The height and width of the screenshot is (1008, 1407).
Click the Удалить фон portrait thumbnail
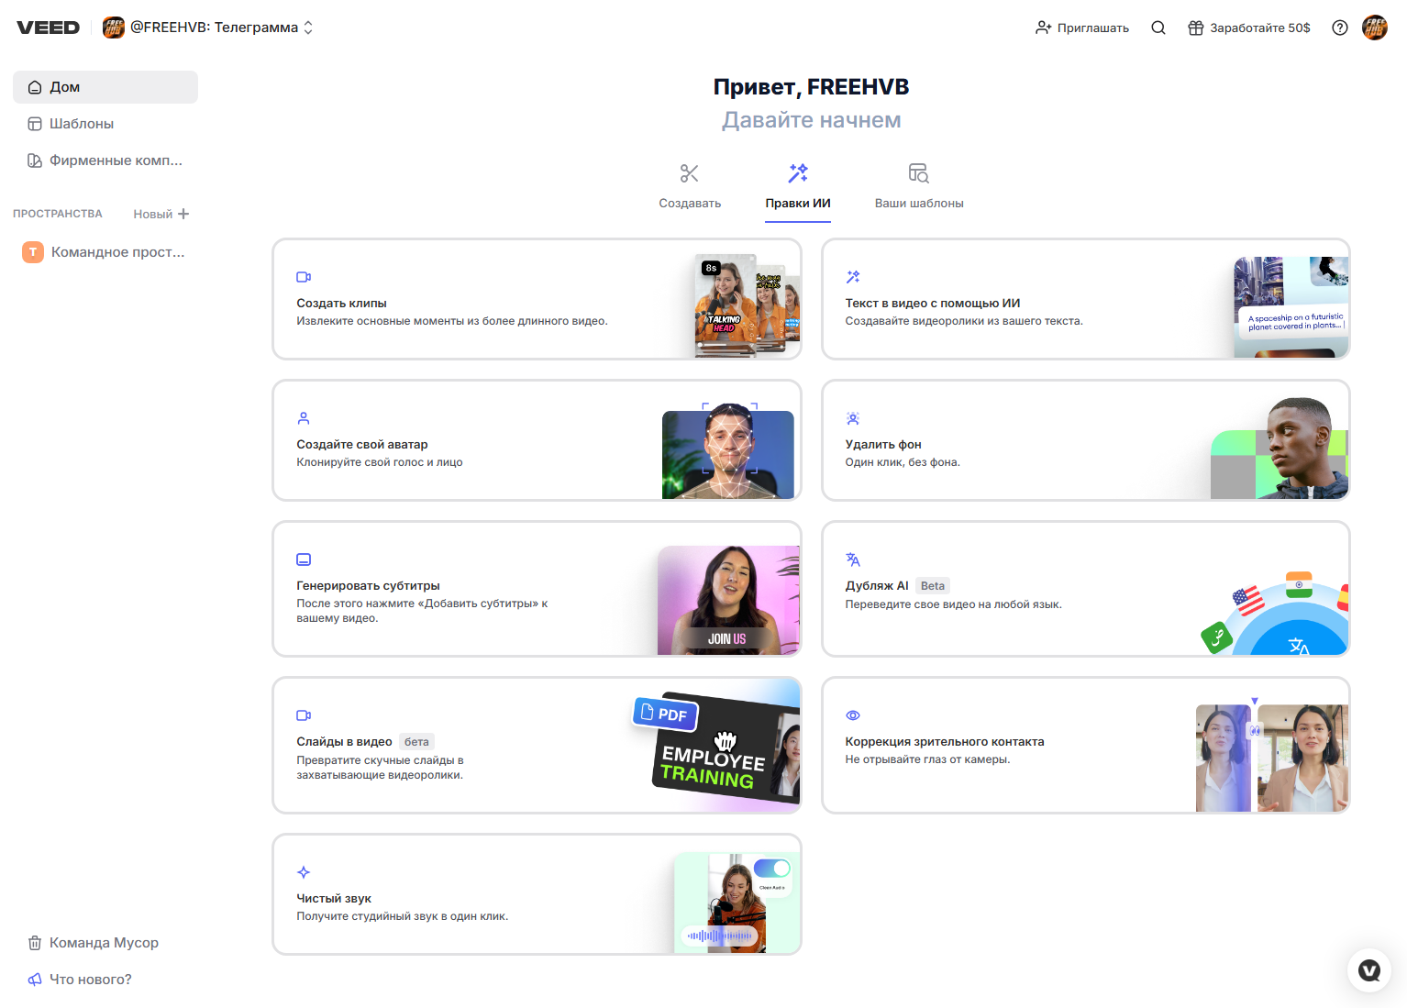(x=1280, y=449)
